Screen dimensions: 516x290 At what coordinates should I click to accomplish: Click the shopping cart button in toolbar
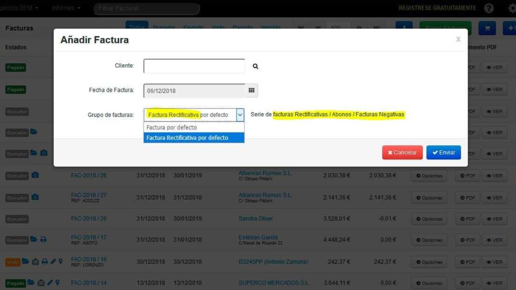(487, 28)
